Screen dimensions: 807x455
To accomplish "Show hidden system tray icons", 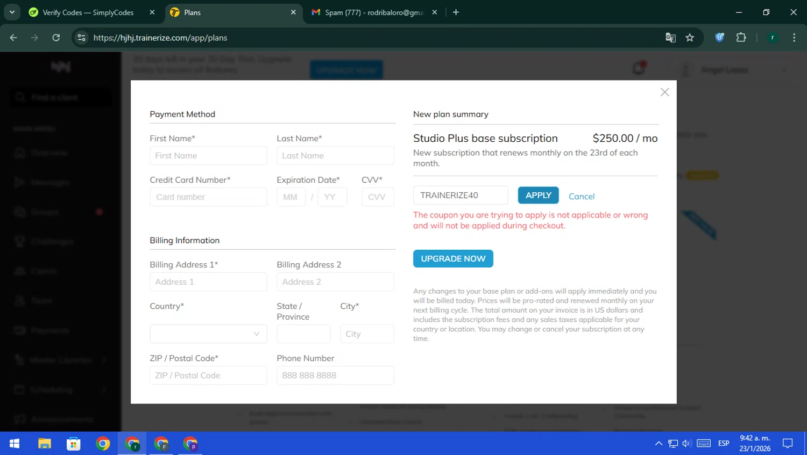I will 659,444.
